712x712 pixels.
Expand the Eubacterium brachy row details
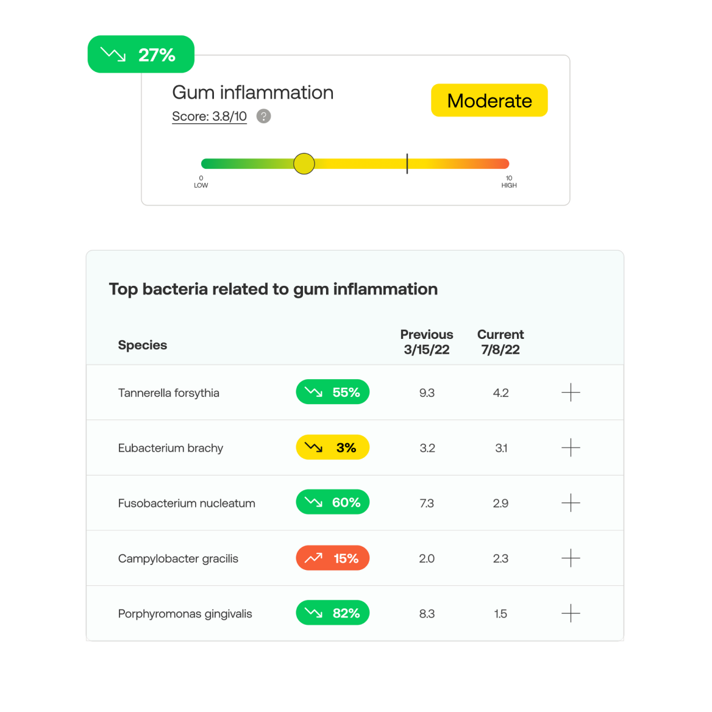pos(571,447)
